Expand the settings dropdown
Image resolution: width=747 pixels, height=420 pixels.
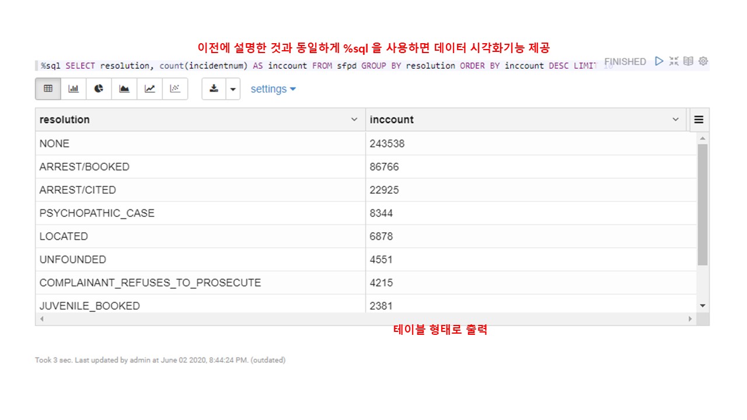pyautogui.click(x=273, y=89)
